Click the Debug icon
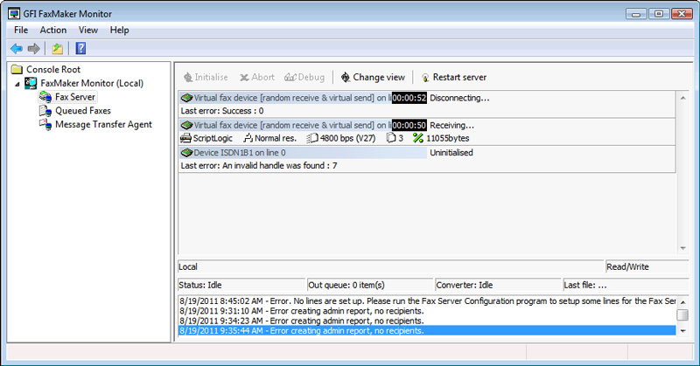This screenshot has height=366, width=700. point(290,78)
